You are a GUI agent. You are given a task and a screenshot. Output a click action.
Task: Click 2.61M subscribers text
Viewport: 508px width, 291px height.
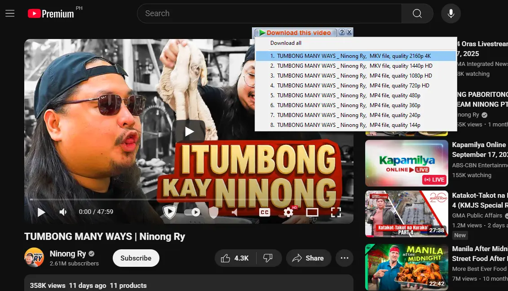74,264
